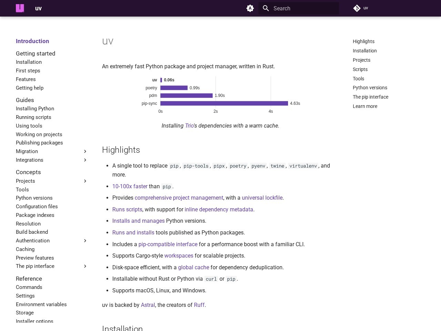441x331 pixels.
Task: Open Installer options in sidebar
Action: coord(34,321)
